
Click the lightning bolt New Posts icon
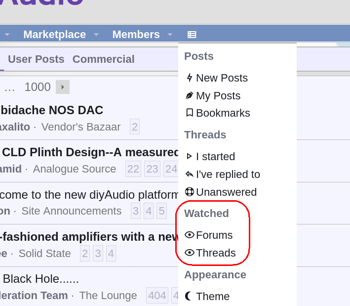pos(190,78)
